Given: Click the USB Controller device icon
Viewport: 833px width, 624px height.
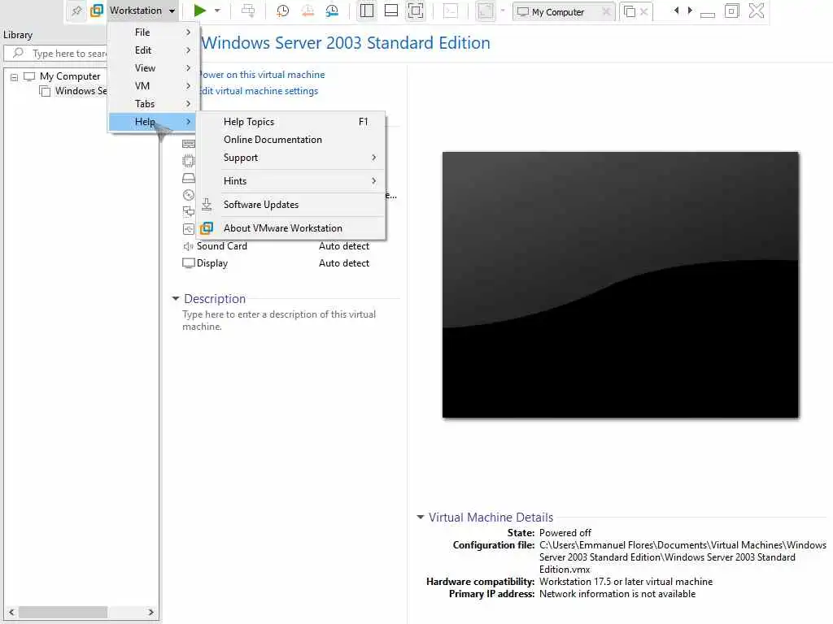Looking at the screenshot, I should pos(189,228).
